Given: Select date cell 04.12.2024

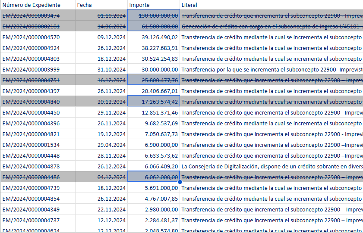Looking at the screenshot, I should [101, 177].
